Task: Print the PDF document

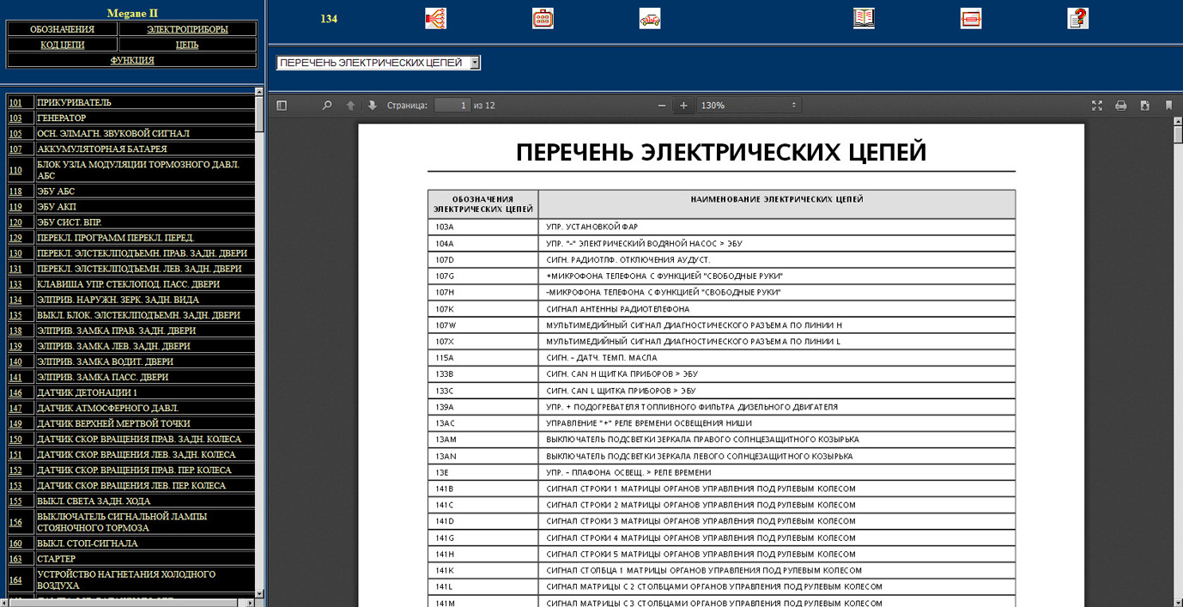Action: [1120, 106]
